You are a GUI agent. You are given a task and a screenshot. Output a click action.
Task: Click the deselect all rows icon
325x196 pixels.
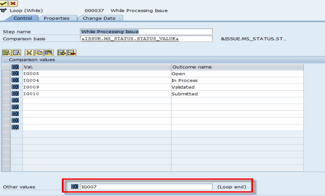16,53
